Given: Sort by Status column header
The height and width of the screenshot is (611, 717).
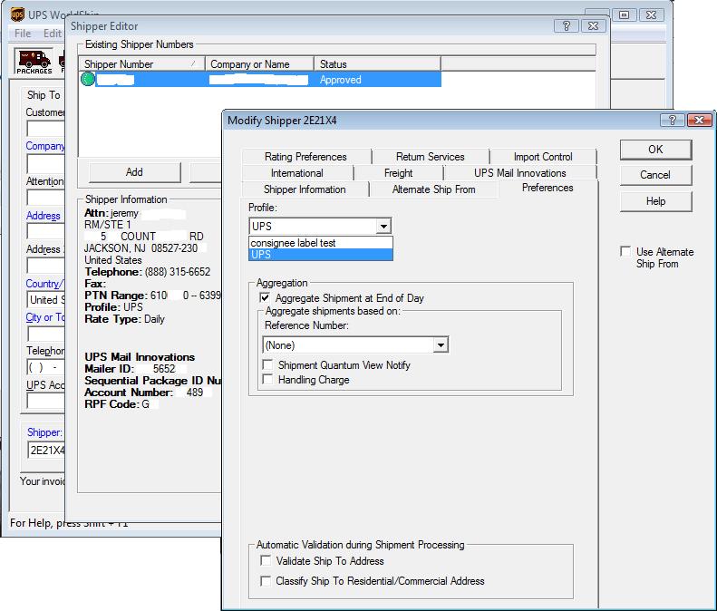Looking at the screenshot, I should pyautogui.click(x=377, y=64).
